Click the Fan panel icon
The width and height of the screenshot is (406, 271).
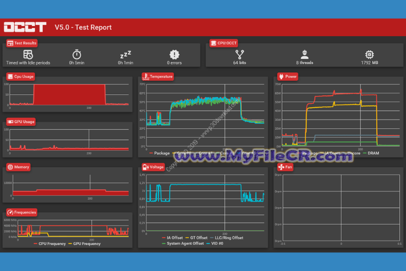point(281,167)
